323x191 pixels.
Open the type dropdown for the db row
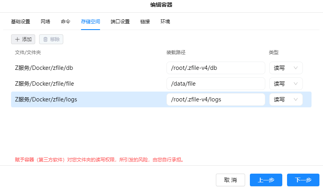pos(286,68)
